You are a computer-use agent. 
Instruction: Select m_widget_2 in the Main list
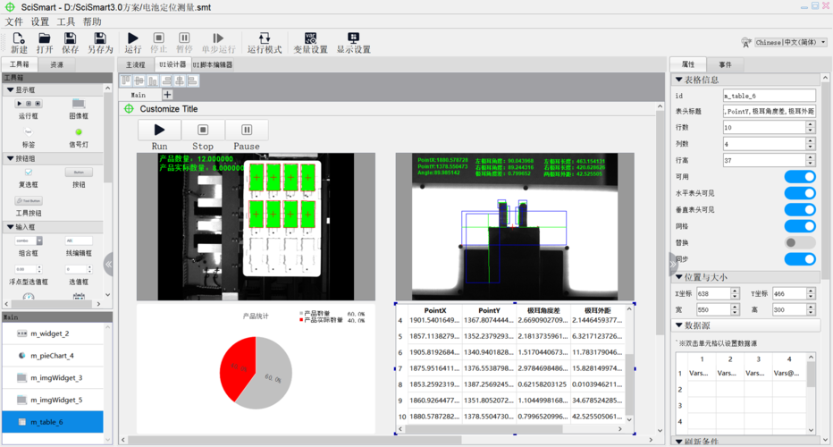point(53,333)
